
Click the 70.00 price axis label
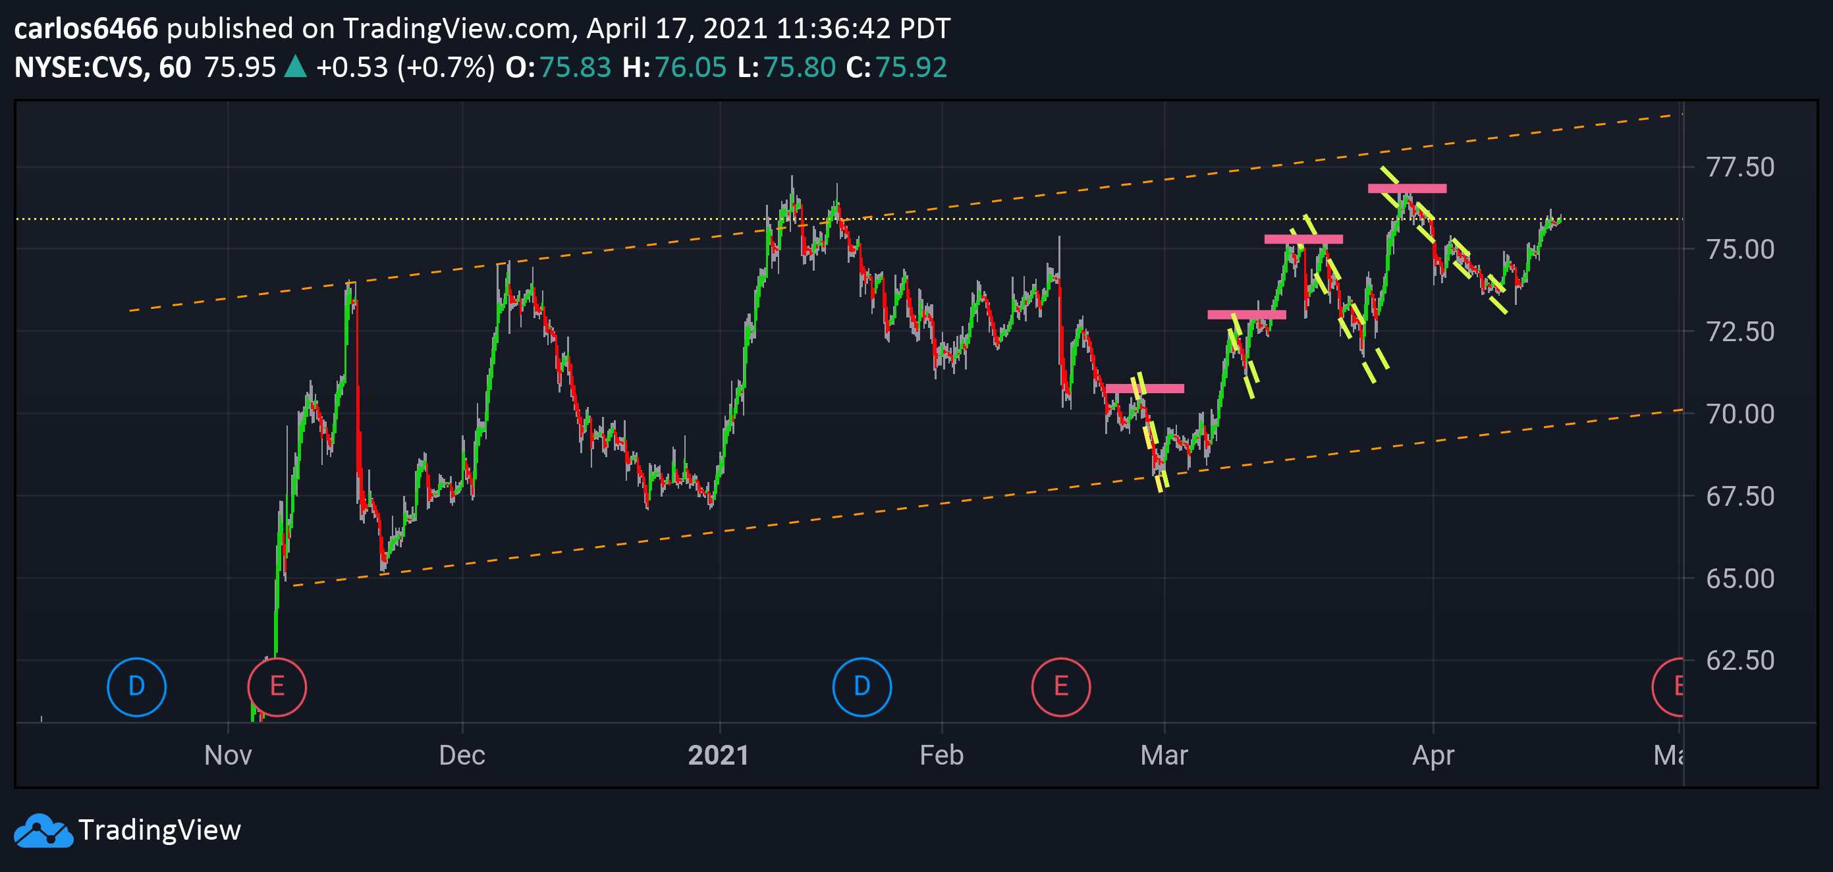[1741, 414]
